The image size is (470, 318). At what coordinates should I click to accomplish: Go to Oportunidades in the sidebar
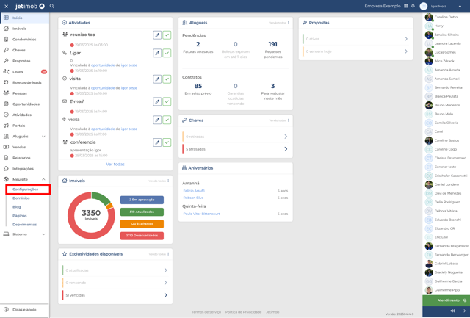(x=26, y=104)
